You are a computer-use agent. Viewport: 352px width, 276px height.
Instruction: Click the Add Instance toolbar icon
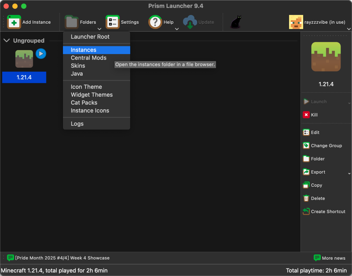pos(14,22)
